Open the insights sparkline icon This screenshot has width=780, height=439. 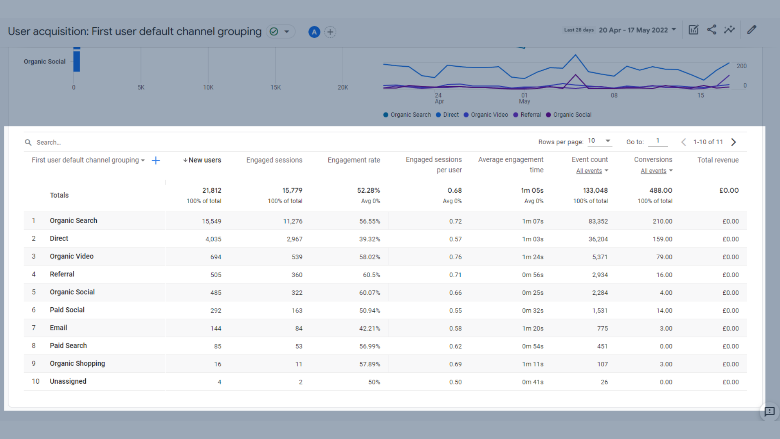click(729, 30)
